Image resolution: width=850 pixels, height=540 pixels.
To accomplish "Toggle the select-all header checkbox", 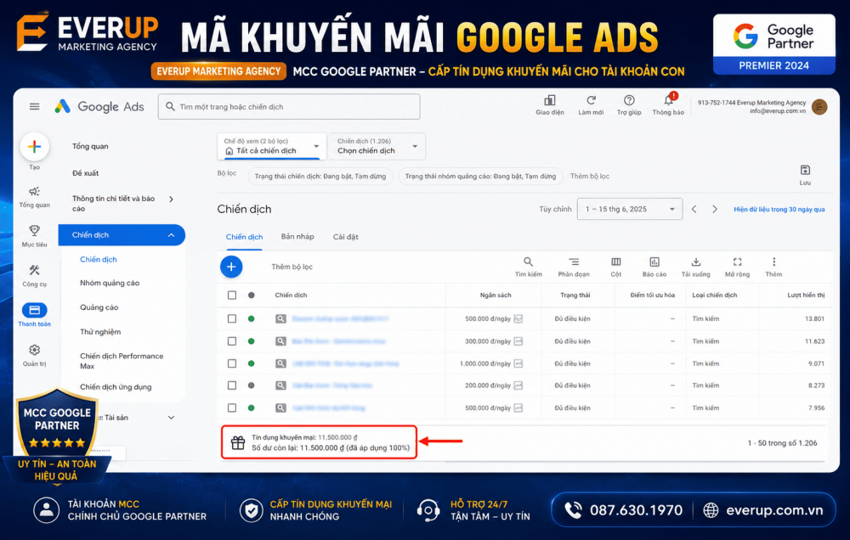I will pos(232,295).
